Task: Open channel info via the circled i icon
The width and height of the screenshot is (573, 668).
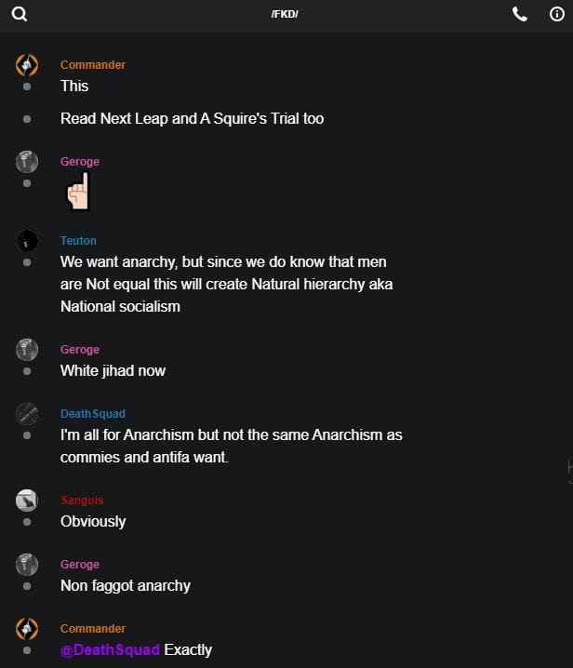Action: [557, 14]
